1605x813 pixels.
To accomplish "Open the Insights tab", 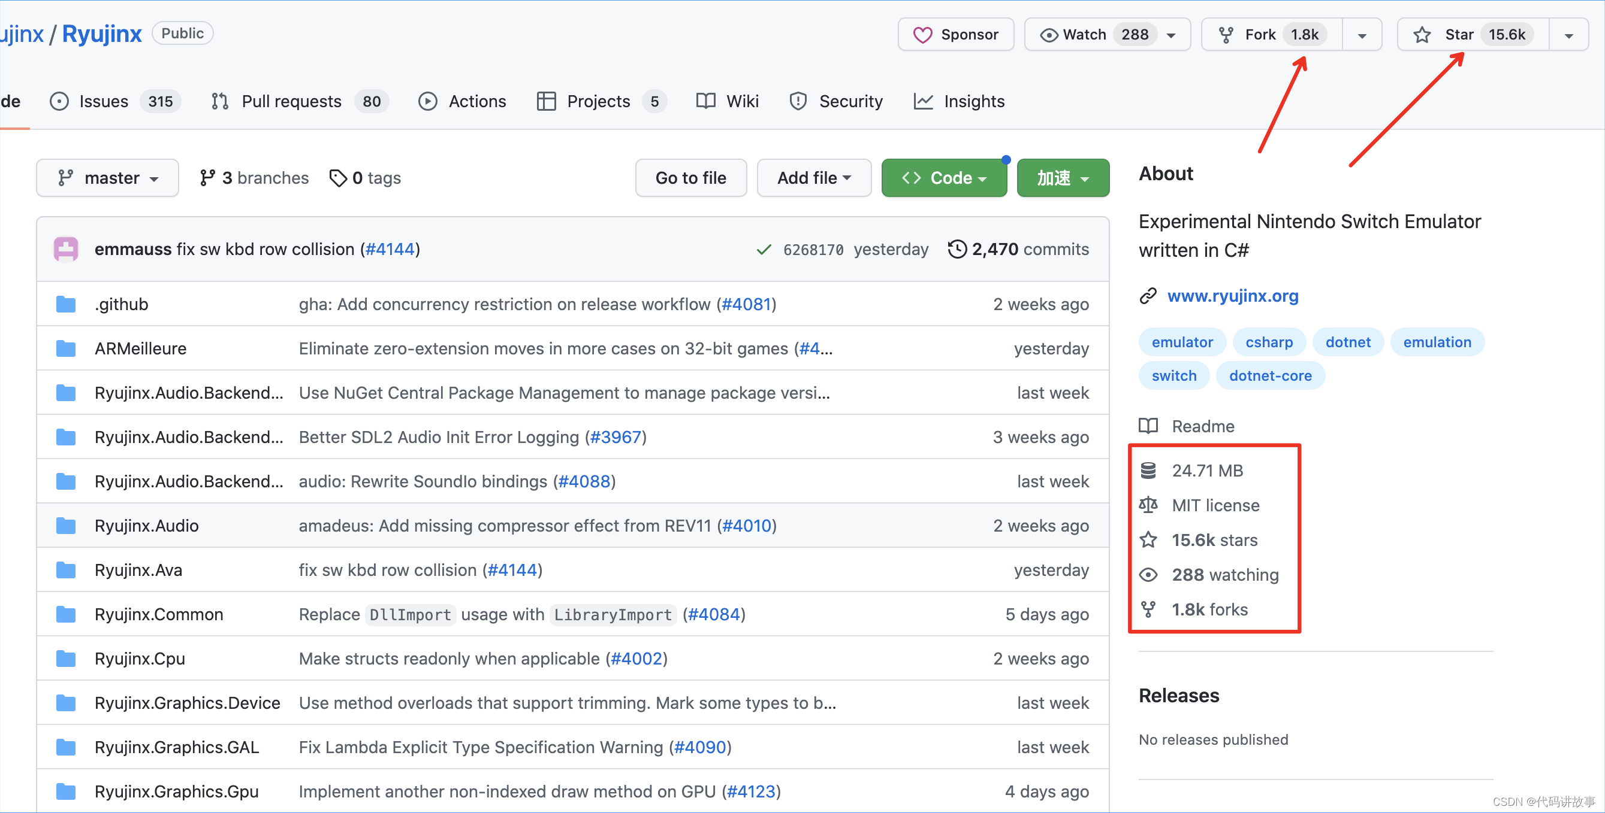I will pos(973,101).
